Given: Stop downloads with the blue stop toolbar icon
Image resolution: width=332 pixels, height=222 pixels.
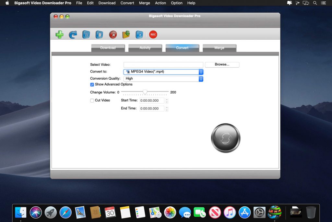Looking at the screenshot, I should tap(99, 34).
